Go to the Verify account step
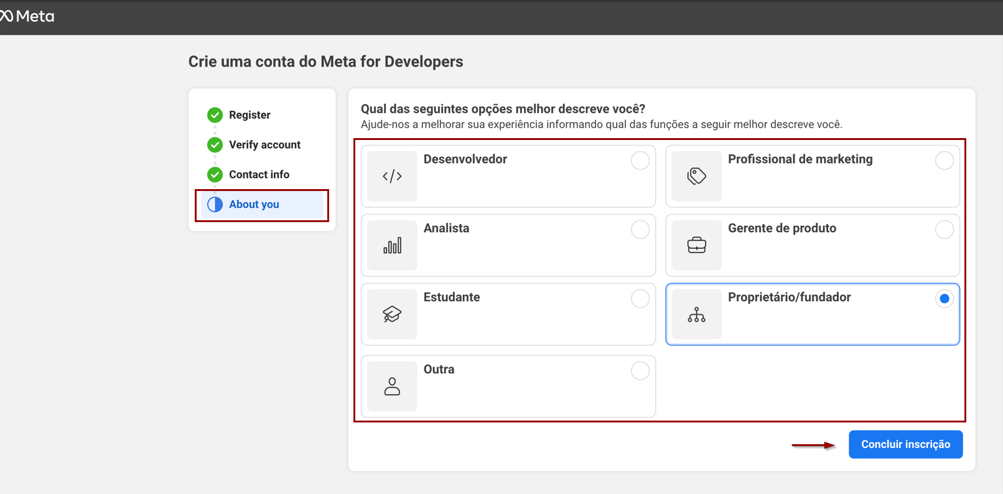 tap(264, 145)
